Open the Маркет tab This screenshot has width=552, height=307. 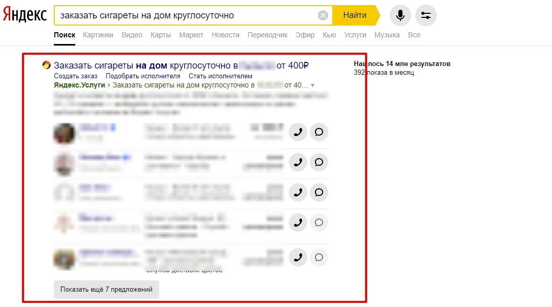tap(191, 35)
